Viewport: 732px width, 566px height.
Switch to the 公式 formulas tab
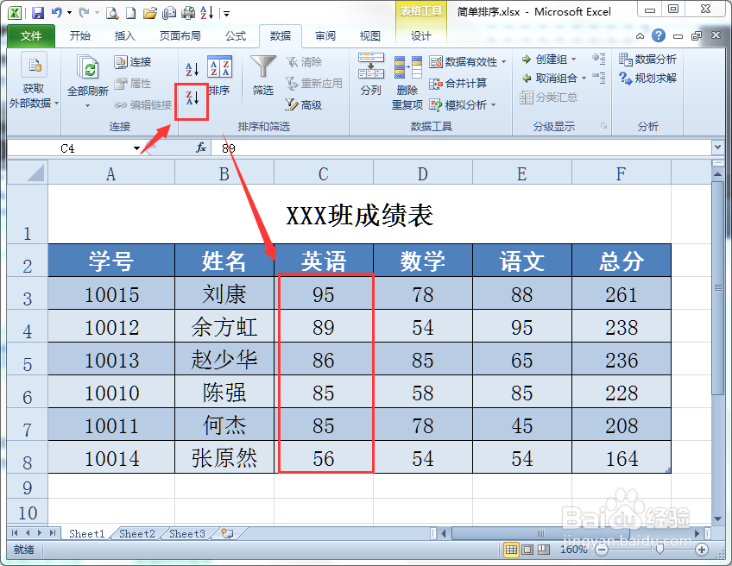tap(236, 36)
